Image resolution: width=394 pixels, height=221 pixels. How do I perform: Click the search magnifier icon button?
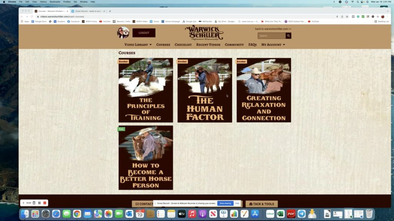(x=288, y=36)
